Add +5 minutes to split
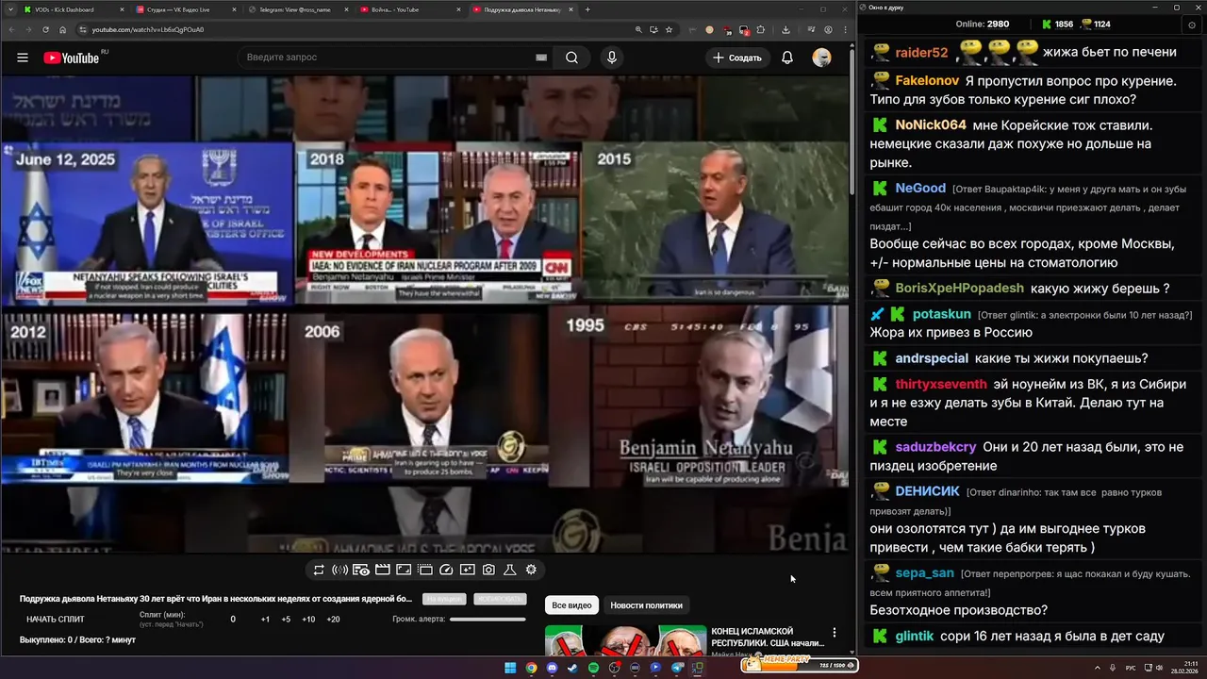The height and width of the screenshot is (679, 1207). (x=286, y=620)
